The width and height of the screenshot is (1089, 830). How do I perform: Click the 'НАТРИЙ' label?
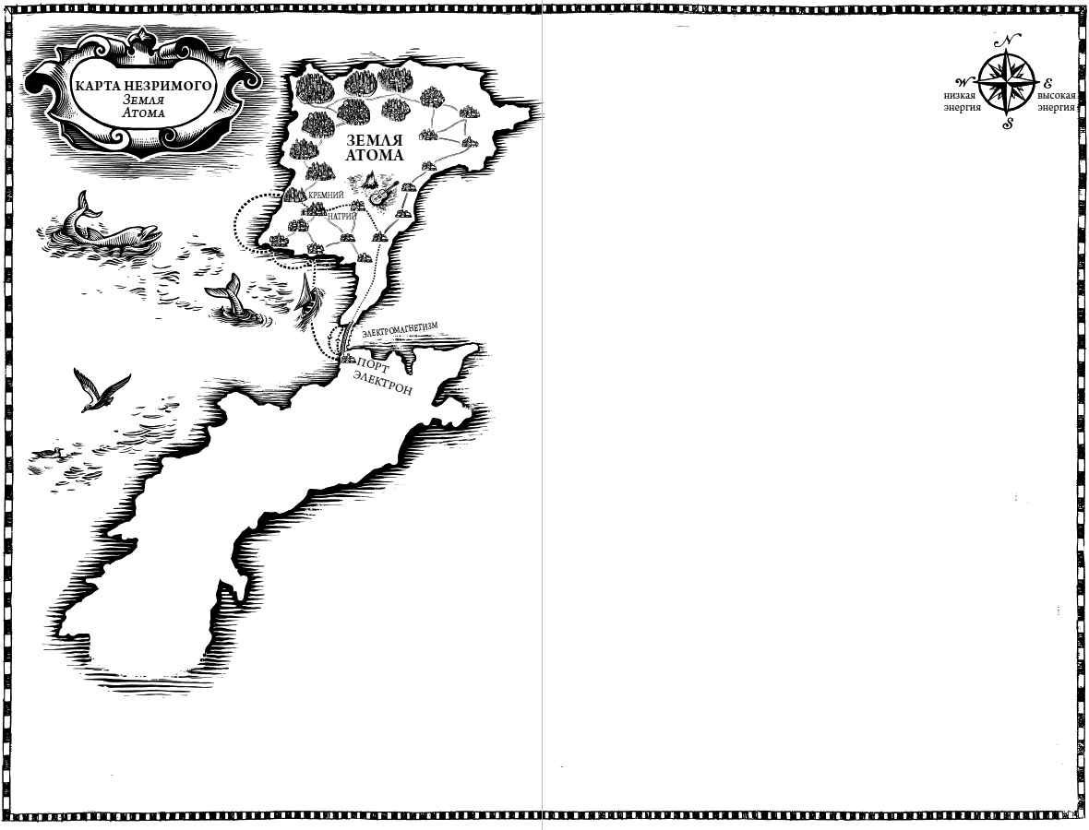(x=342, y=217)
